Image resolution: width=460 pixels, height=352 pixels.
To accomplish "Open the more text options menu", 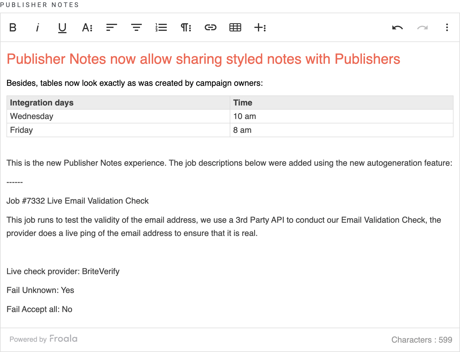I will pyautogui.click(x=87, y=28).
